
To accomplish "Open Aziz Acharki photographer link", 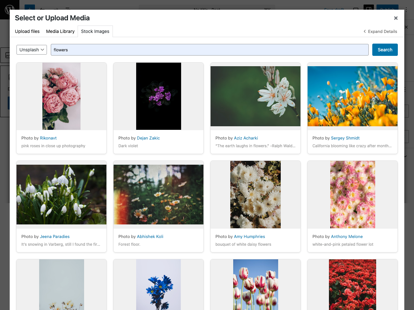I will click(246, 138).
